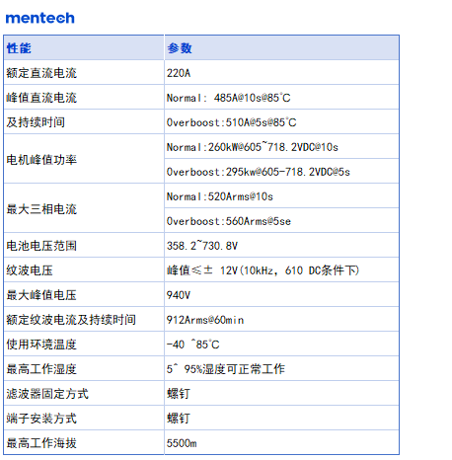Click the 端子安装方式 label
Screen dimensions: 452x460
(41, 419)
